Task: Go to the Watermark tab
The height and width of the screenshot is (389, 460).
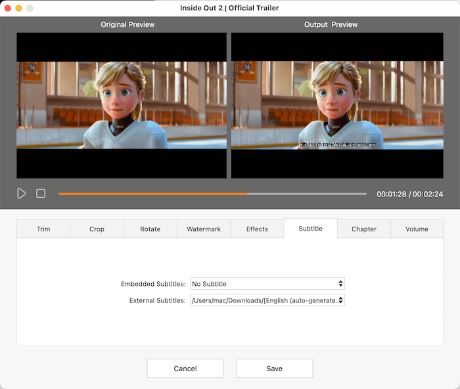Action: click(x=204, y=229)
